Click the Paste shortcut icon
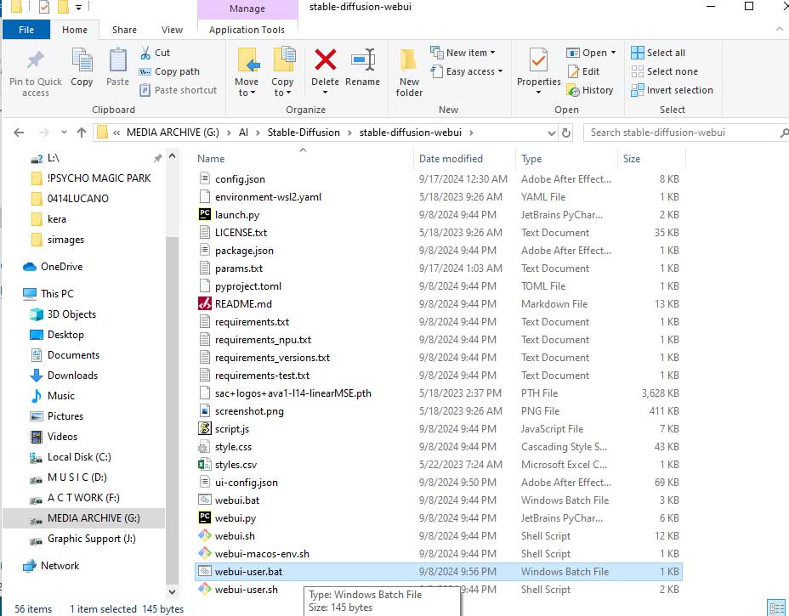This screenshot has width=789, height=616. coord(145,90)
